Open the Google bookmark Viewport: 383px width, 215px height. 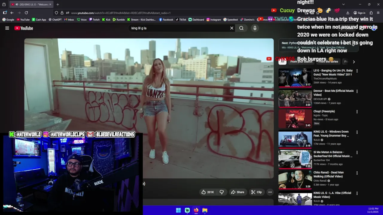[8, 20]
